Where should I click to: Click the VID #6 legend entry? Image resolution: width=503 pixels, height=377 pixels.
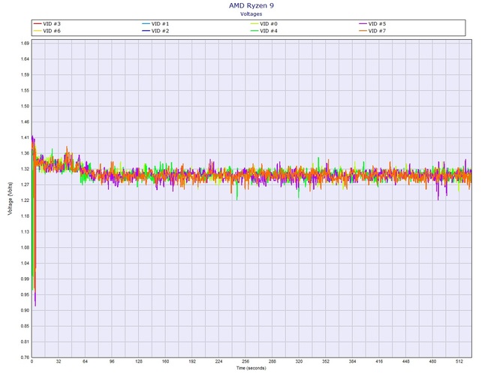point(47,31)
